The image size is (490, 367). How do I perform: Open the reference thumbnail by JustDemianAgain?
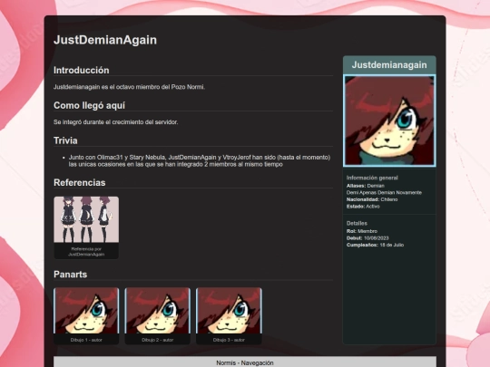point(86,219)
